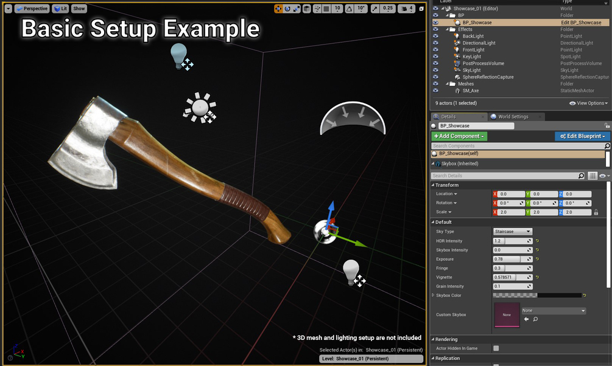The image size is (612, 366).
Task: Toggle visibility of DirectionalLight actor
Action: pyautogui.click(x=435, y=43)
